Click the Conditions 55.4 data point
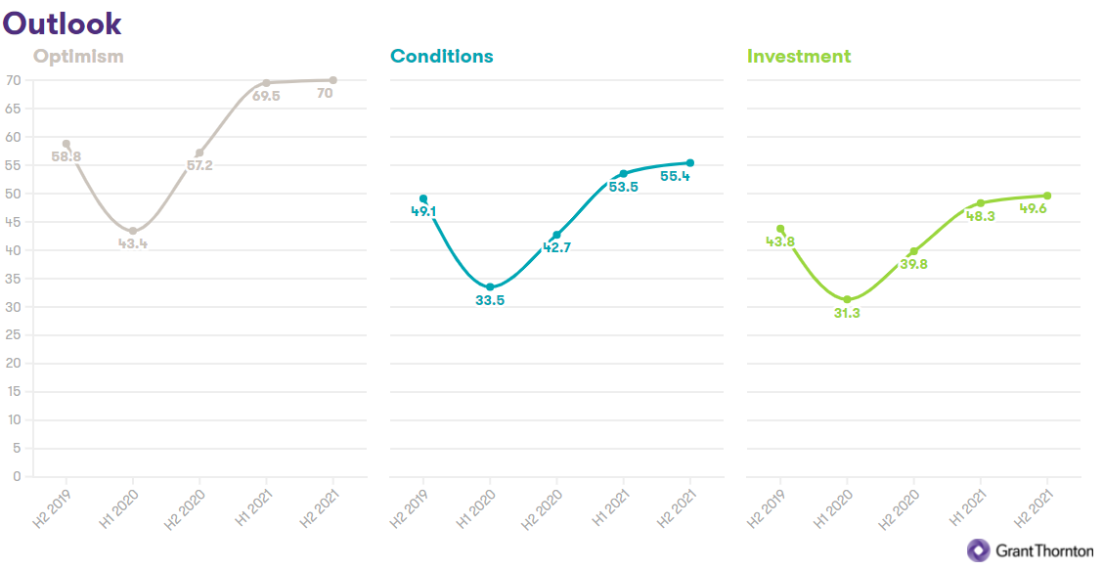Screen dimensions: 1103x570 coord(690,163)
